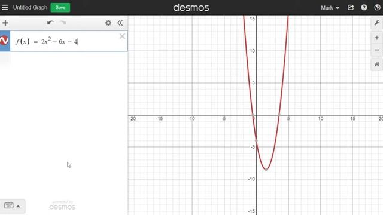This screenshot has width=383, height=215.
Task: Zoom out on the graph
Action: pos(376,50)
